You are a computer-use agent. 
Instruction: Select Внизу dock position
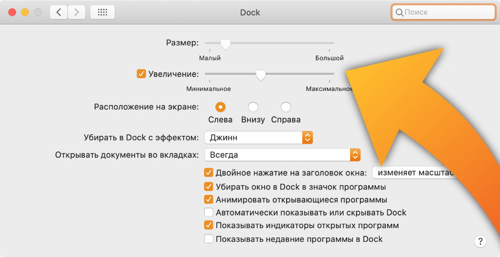pos(253,107)
